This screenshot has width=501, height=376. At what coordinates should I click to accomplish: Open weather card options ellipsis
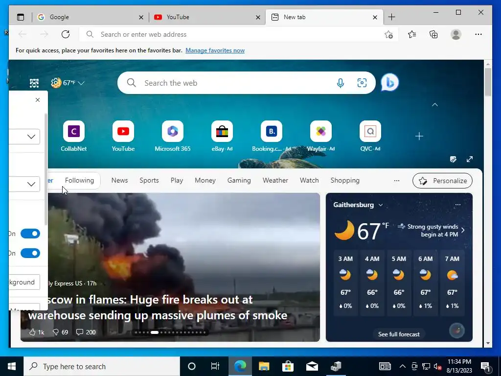click(x=458, y=205)
